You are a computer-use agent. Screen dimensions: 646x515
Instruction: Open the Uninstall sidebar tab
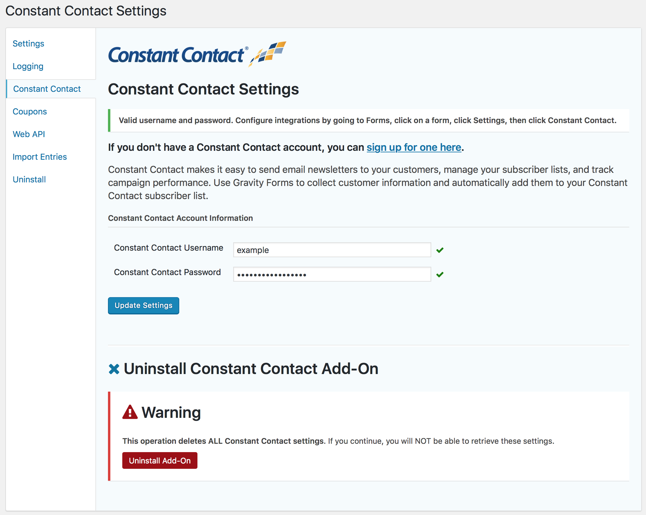[29, 179]
